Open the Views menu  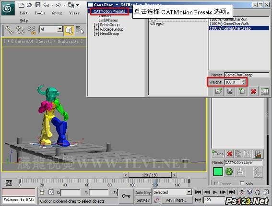[74, 13]
